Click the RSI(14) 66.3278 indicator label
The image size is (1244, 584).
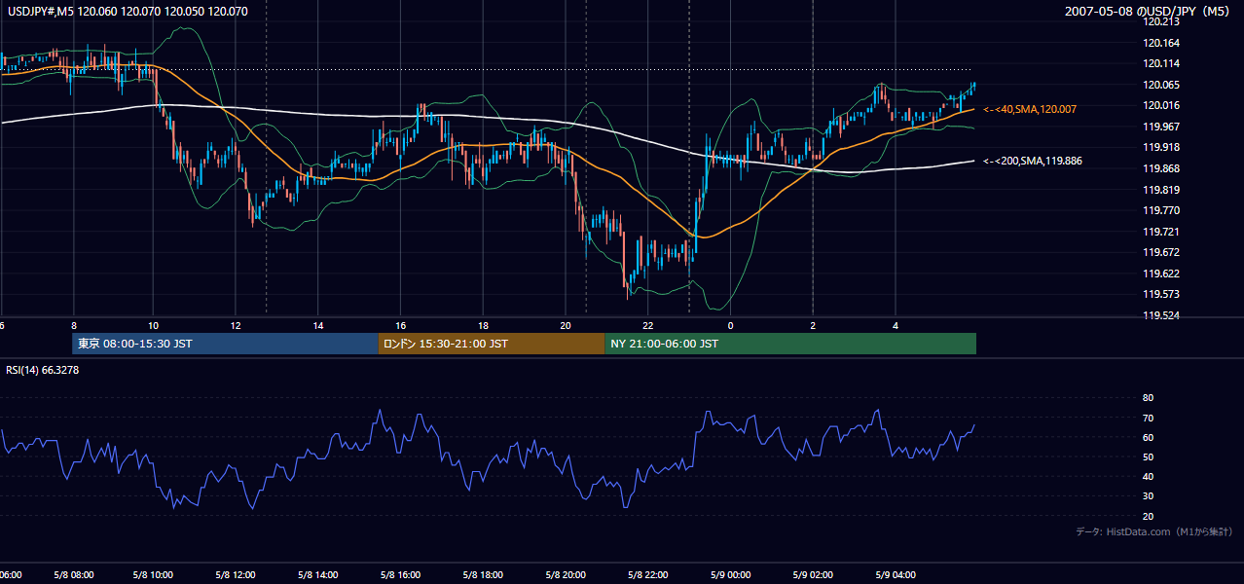tap(43, 370)
